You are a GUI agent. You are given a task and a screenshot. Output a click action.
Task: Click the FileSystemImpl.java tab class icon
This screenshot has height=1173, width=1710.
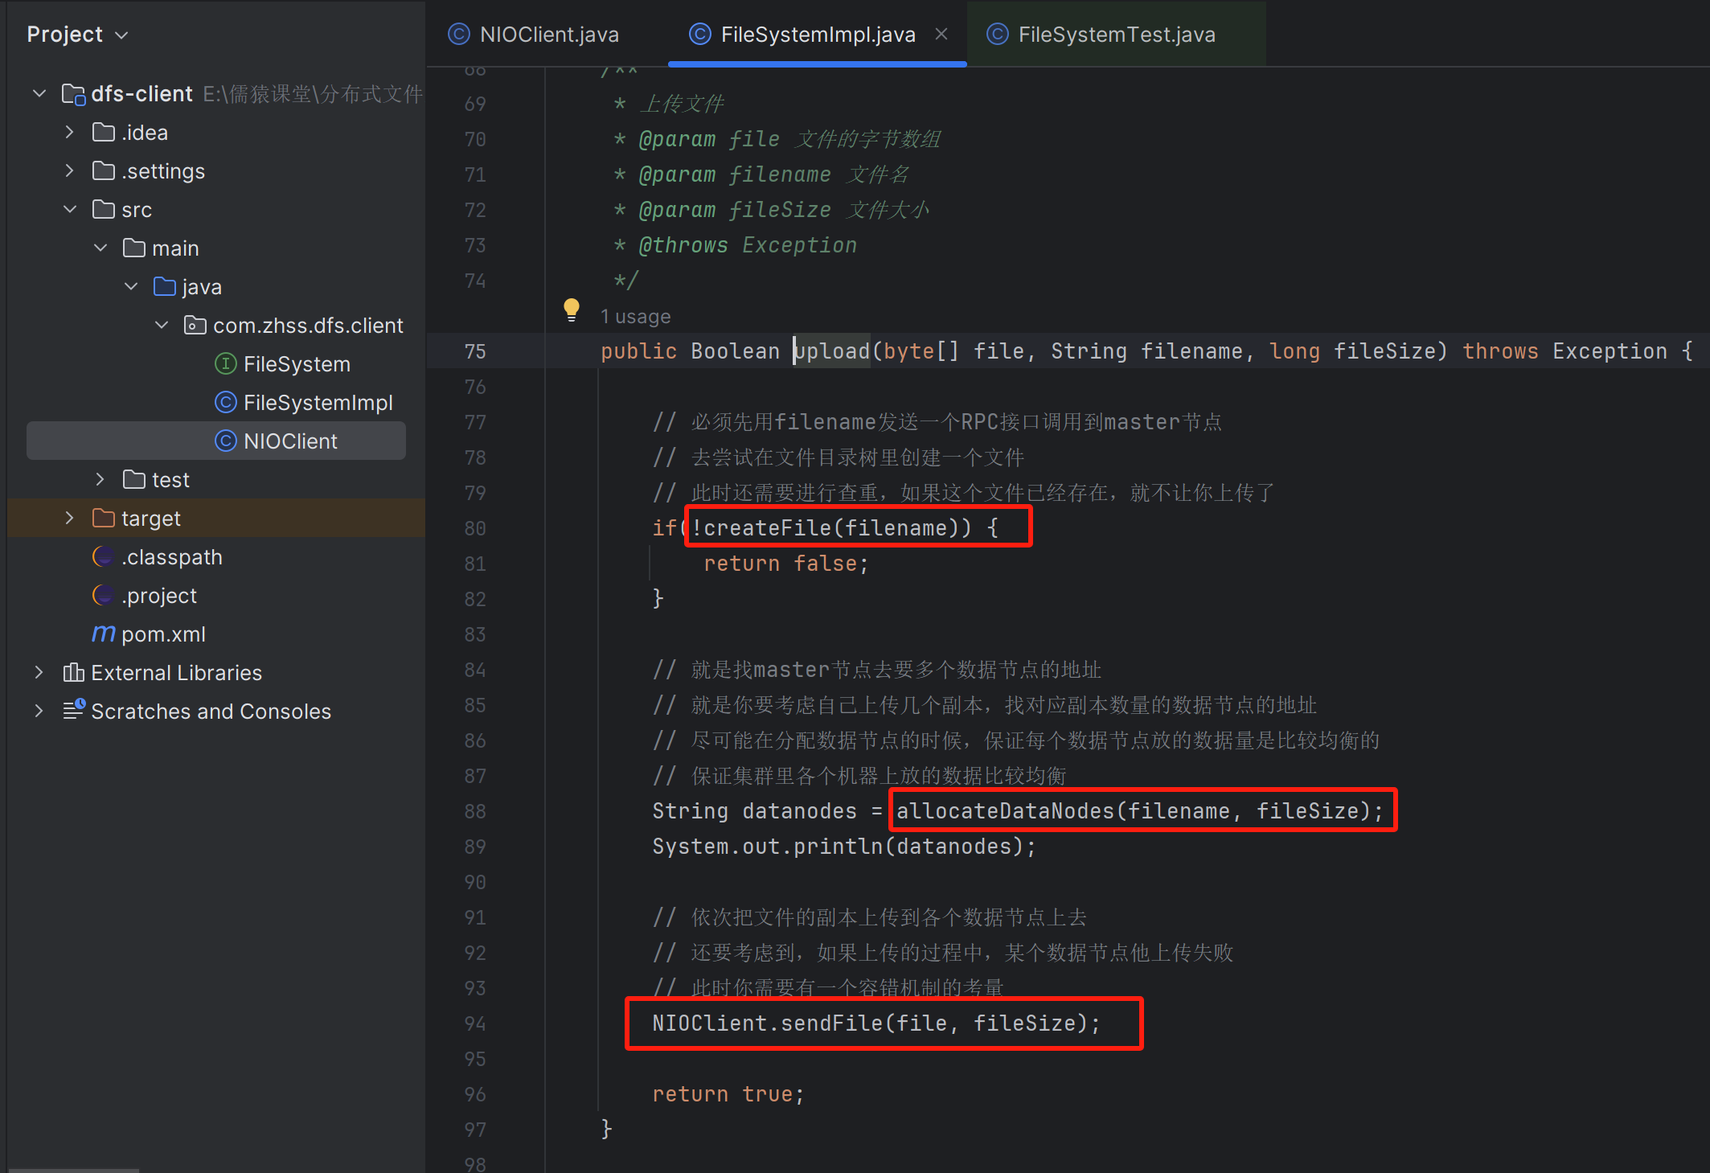[x=700, y=34]
